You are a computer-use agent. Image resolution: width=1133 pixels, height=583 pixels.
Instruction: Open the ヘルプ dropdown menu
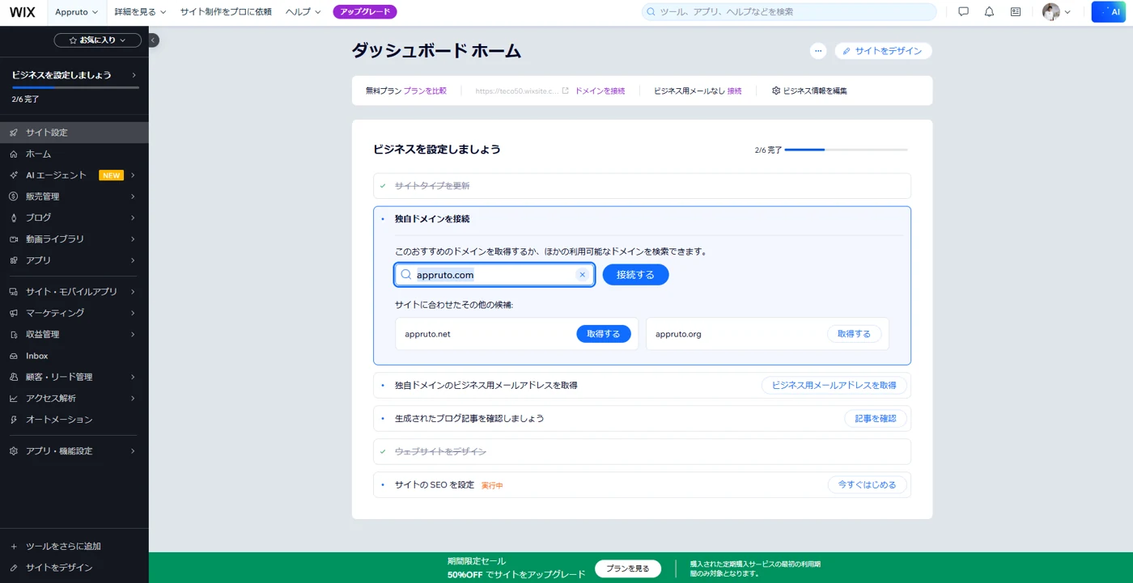click(x=303, y=12)
